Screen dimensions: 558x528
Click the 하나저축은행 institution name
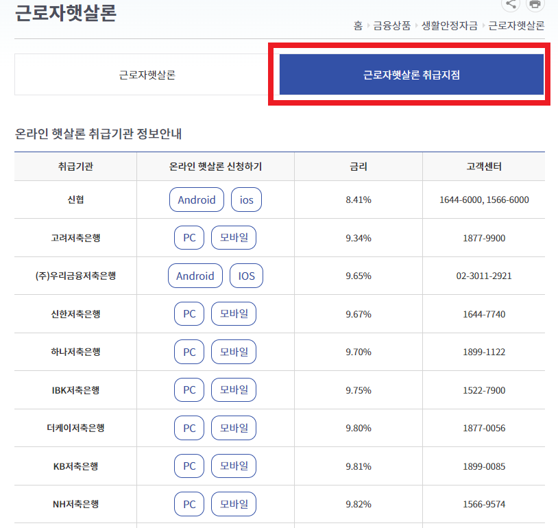[x=75, y=352]
